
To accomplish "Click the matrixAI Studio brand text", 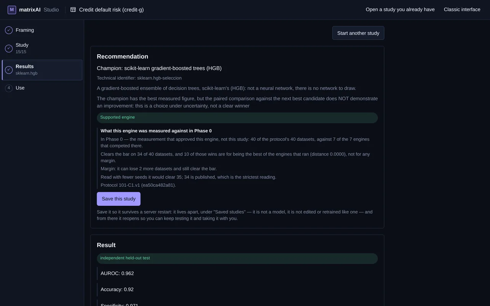I will 39,10.
